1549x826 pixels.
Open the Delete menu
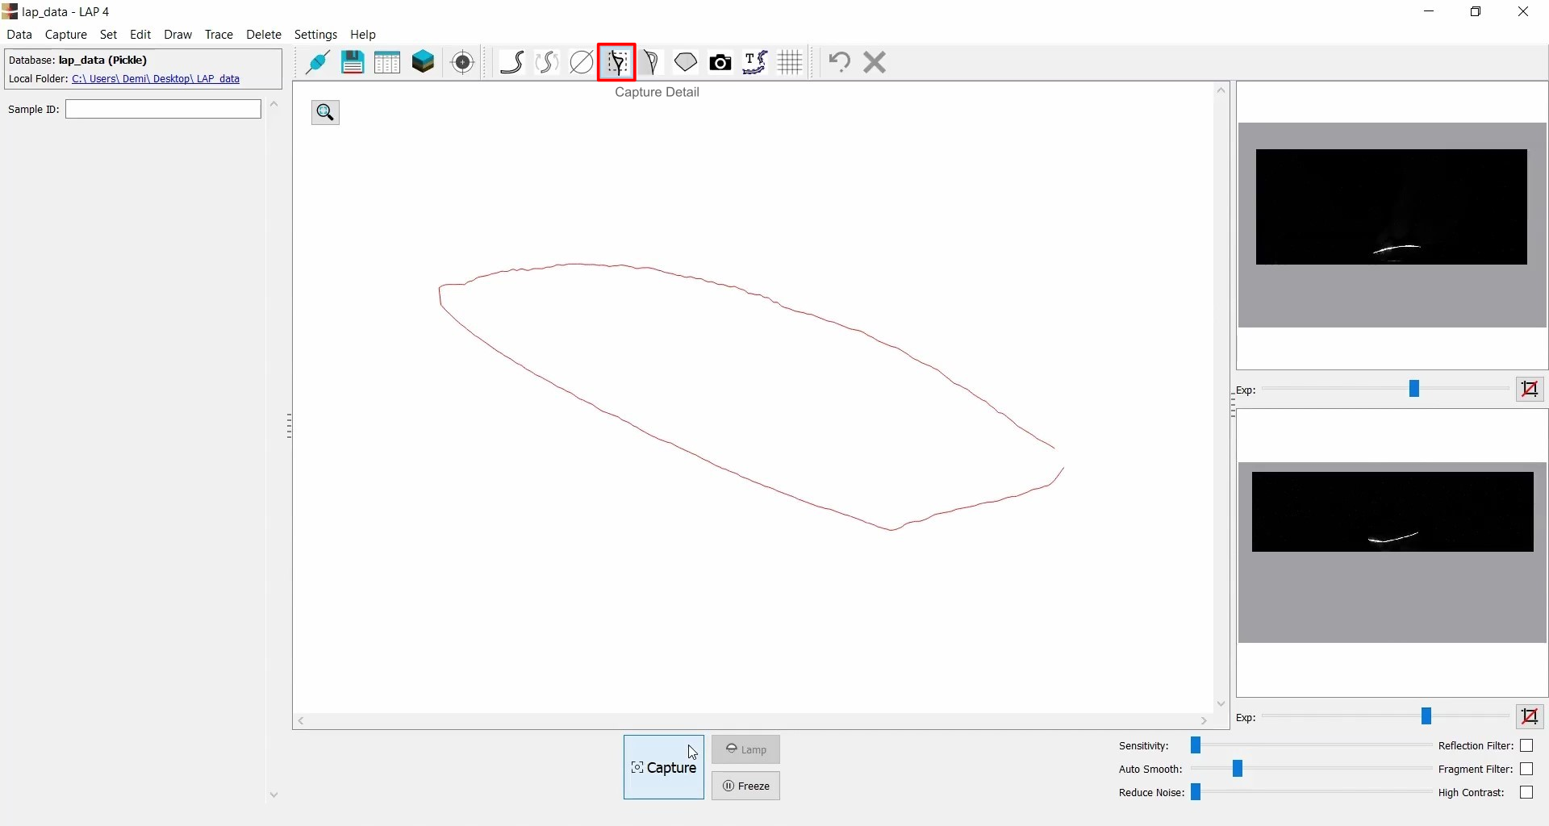pos(264,35)
